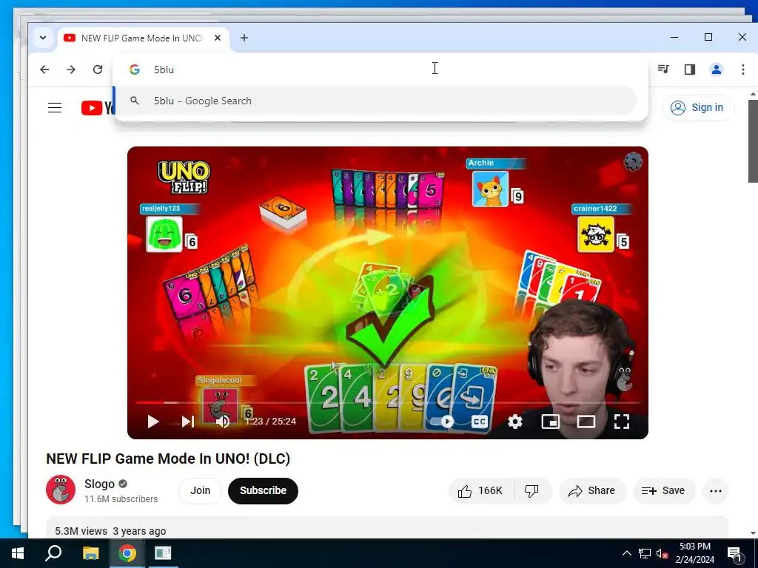The image size is (758, 568).
Task: Open the muted volume tray icon
Action: tap(663, 553)
